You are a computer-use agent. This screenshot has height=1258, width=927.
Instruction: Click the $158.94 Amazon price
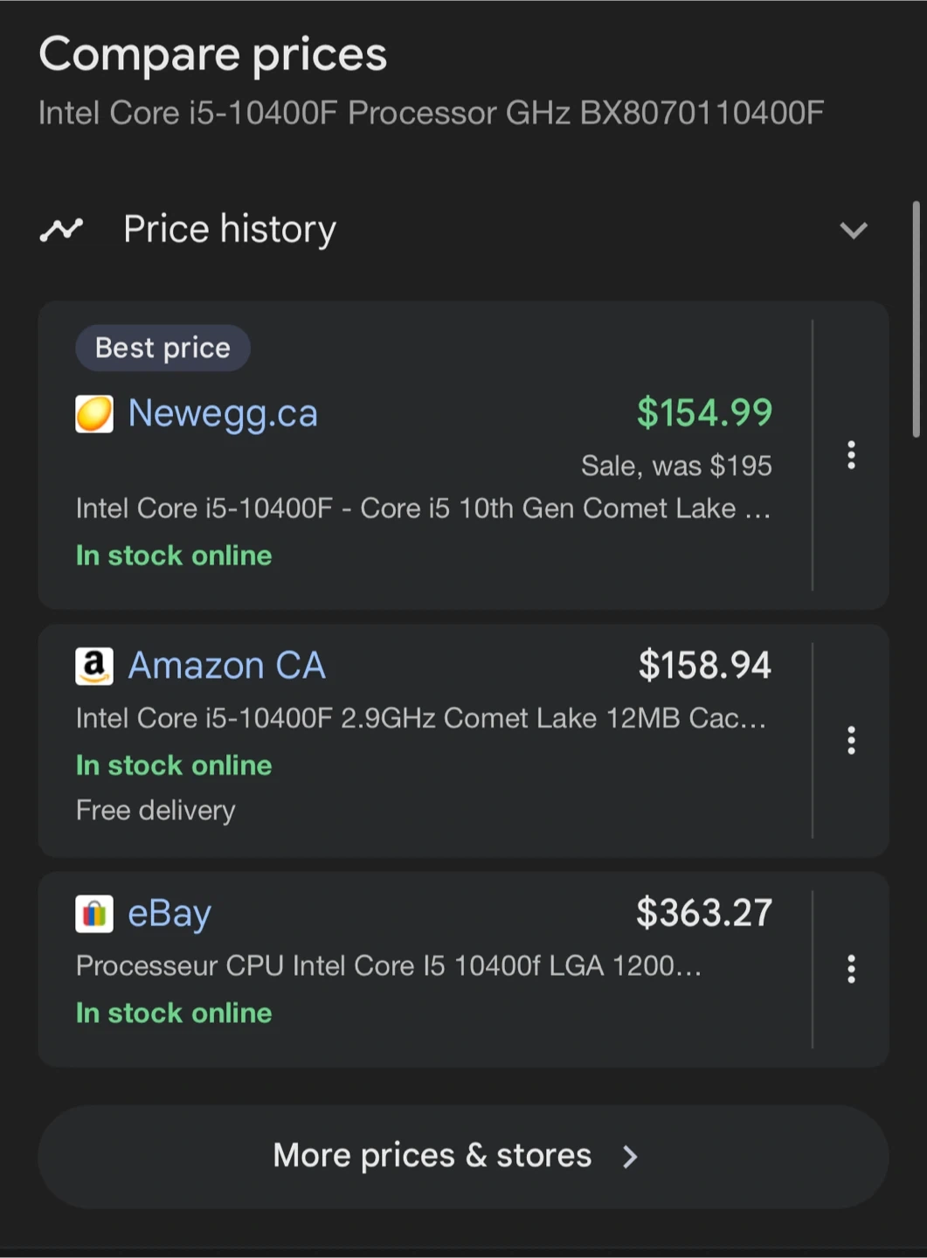704,666
